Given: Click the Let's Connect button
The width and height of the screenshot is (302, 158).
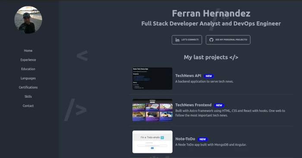Looking at the screenshot, I should point(187,40).
